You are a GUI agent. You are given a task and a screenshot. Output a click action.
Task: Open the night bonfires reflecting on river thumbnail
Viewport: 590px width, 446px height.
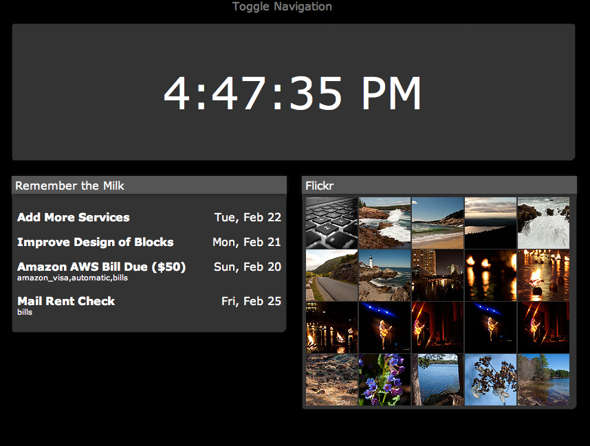pyautogui.click(x=331, y=328)
